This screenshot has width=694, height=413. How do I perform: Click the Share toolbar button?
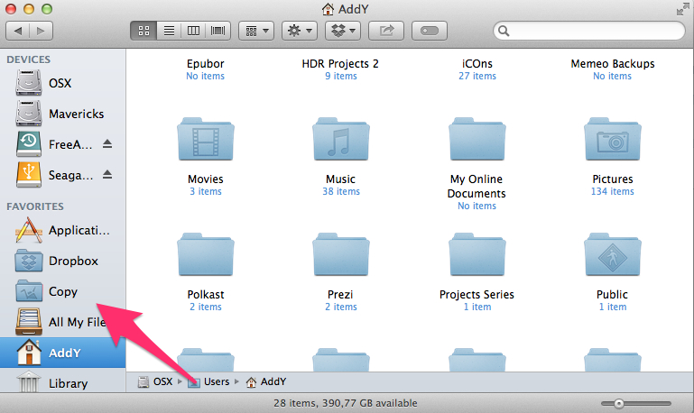pyautogui.click(x=386, y=31)
